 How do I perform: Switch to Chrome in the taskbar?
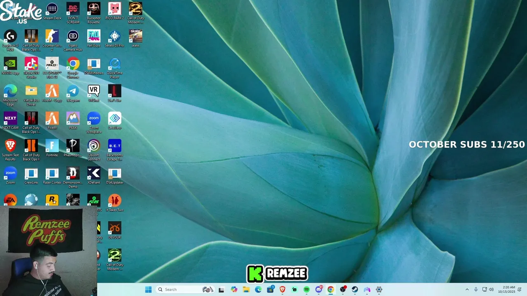point(331,289)
